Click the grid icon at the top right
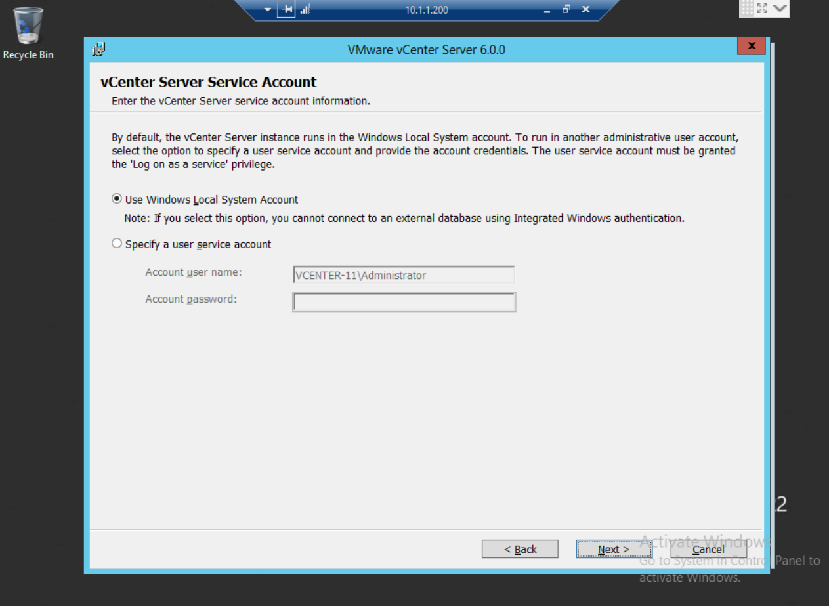 coord(747,8)
